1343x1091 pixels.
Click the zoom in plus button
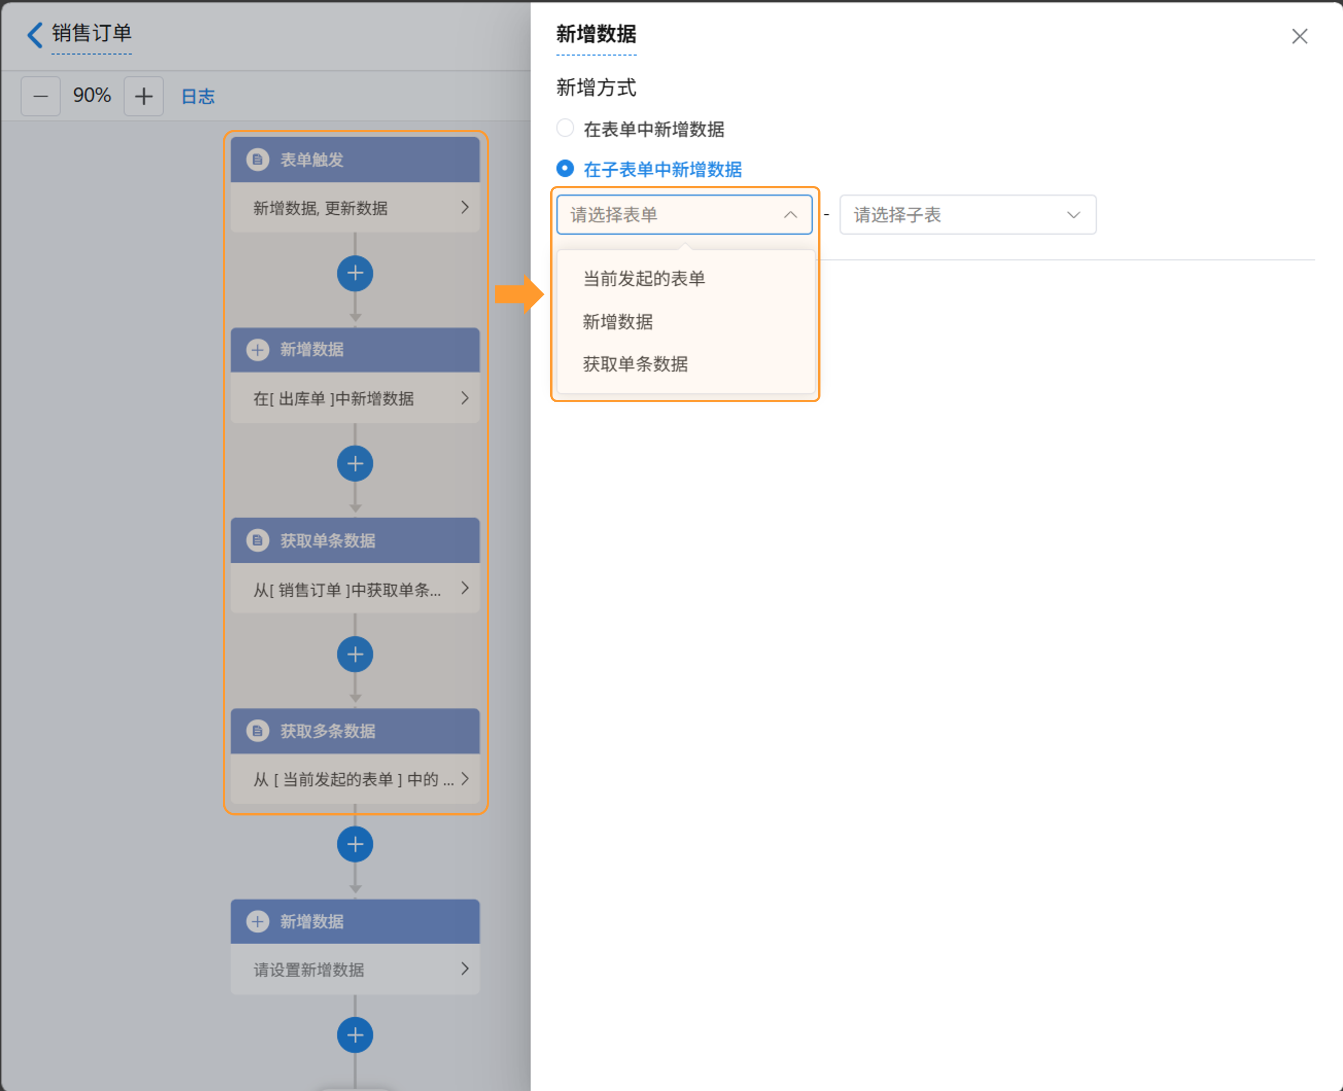pos(143,96)
